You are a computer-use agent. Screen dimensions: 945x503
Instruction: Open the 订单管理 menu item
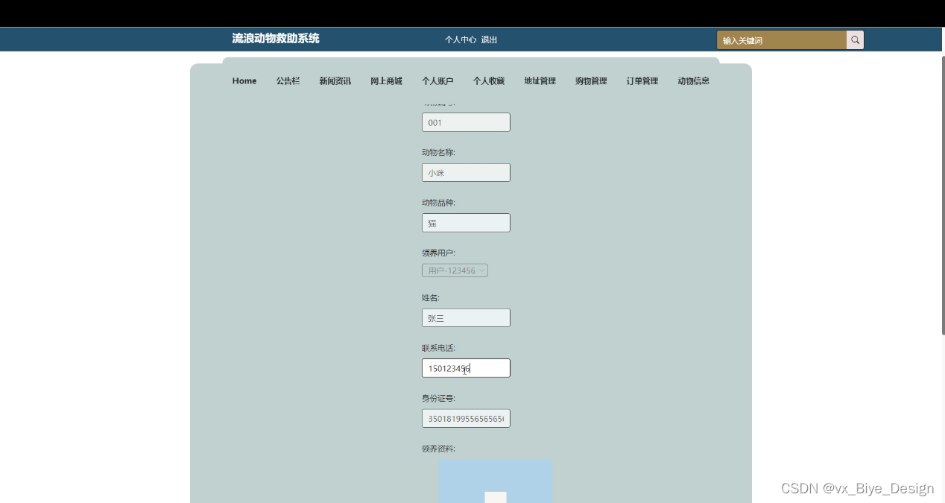click(642, 80)
